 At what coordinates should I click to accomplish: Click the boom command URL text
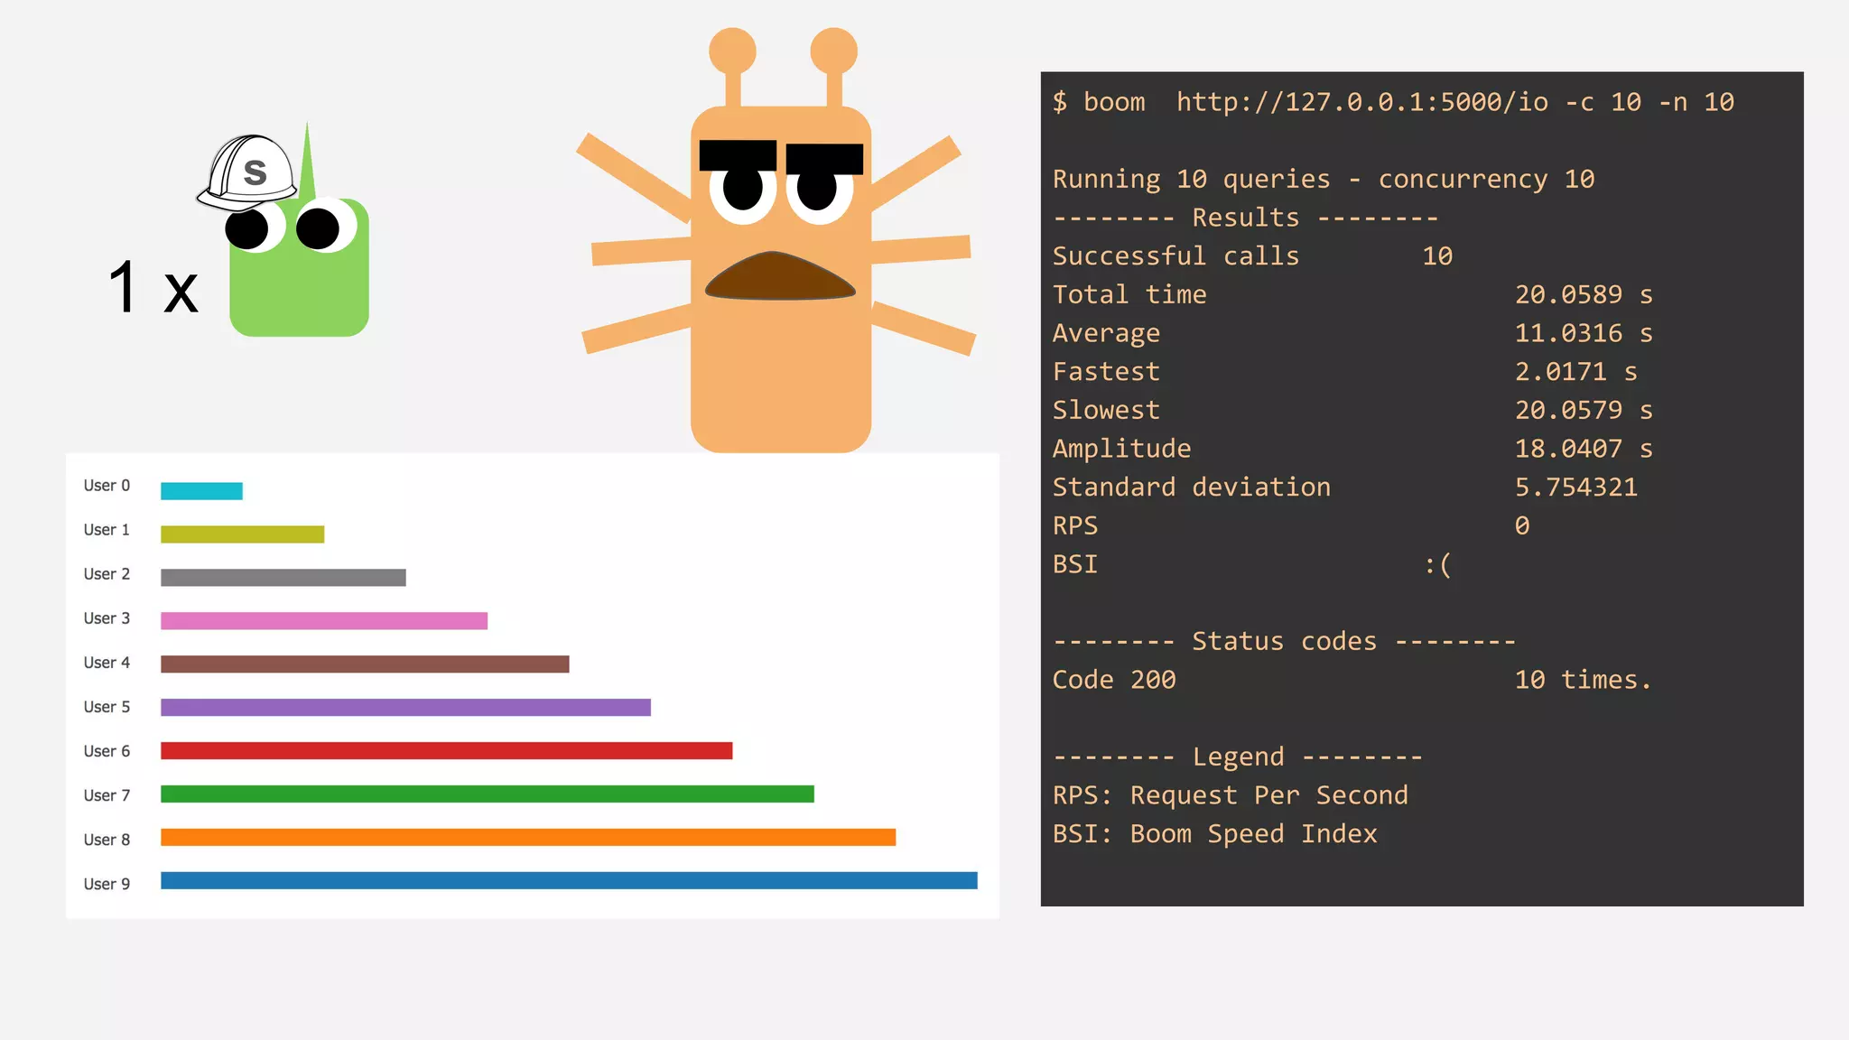[x=1361, y=102]
